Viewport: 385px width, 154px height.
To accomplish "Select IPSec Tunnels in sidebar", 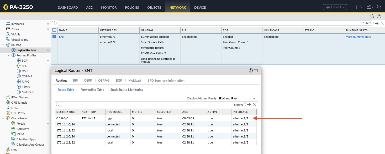I will tap(19, 97).
